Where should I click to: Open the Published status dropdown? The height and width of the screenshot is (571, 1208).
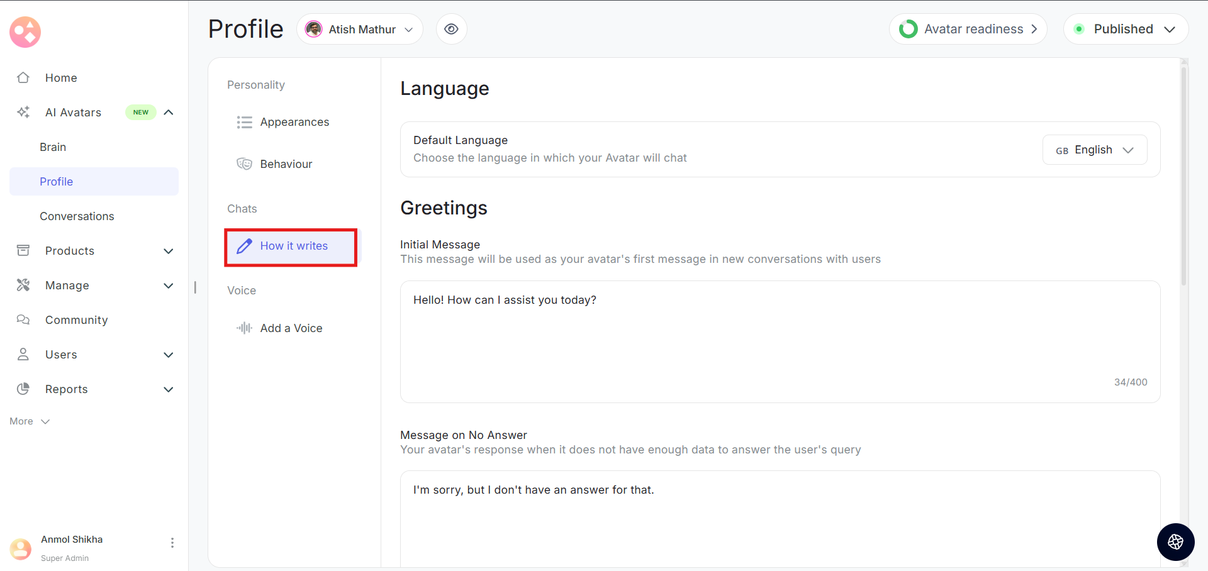point(1125,30)
